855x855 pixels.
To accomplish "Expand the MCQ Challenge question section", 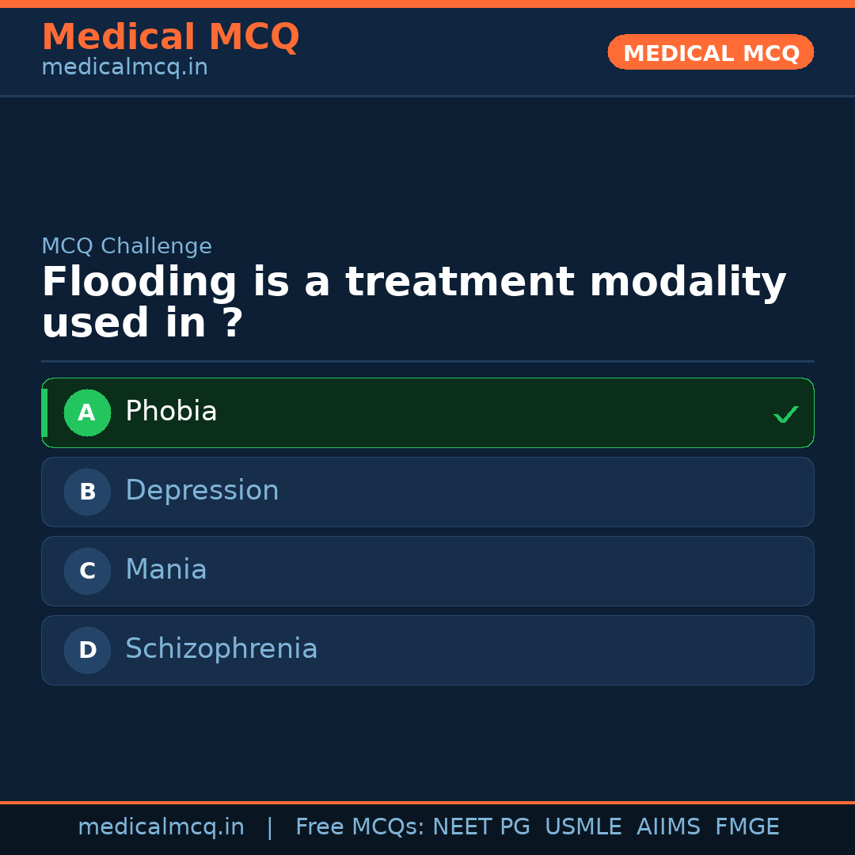I will (x=127, y=246).
